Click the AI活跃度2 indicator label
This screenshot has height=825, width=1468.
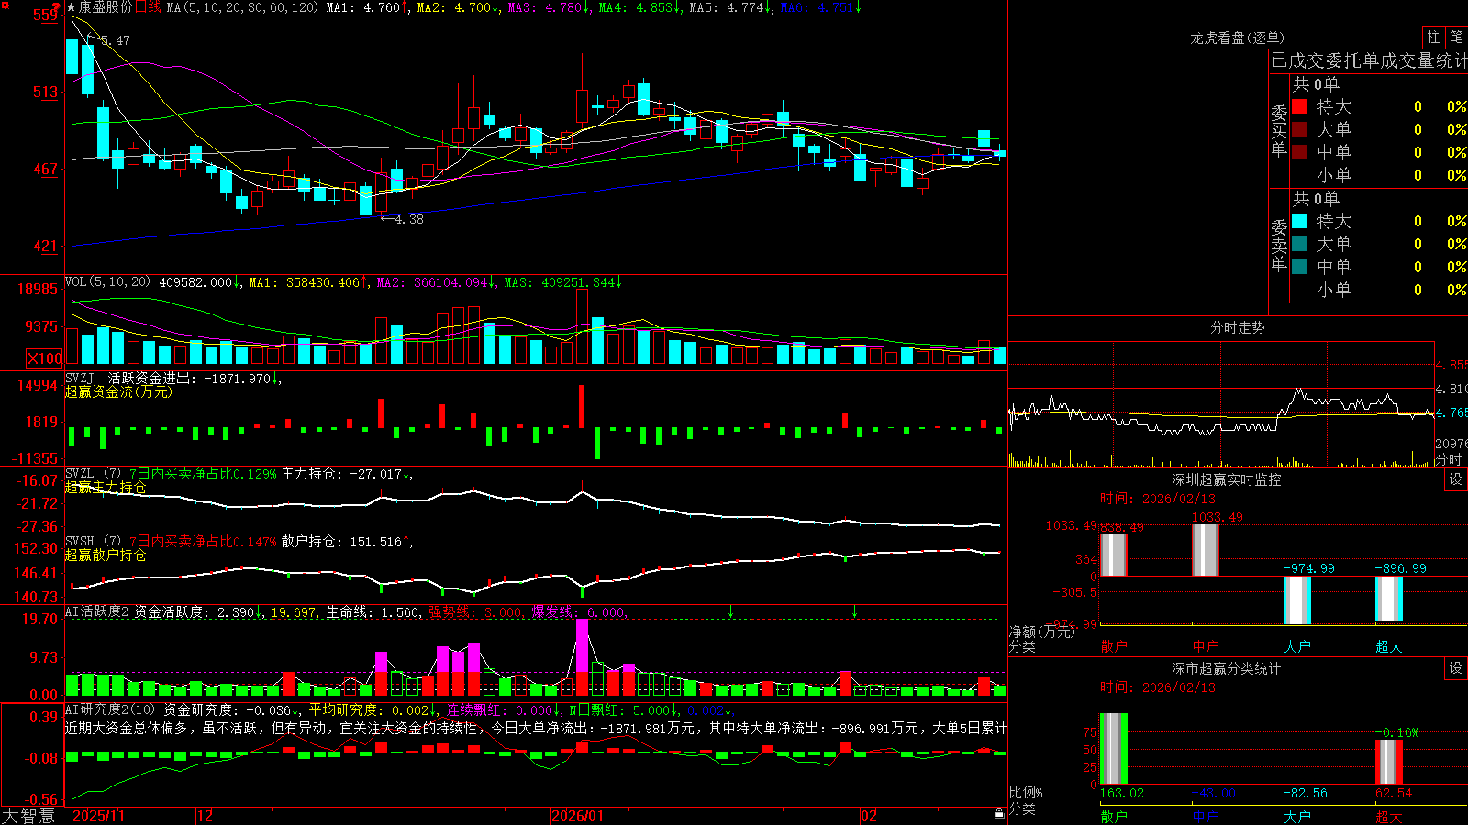pyautogui.click(x=97, y=611)
